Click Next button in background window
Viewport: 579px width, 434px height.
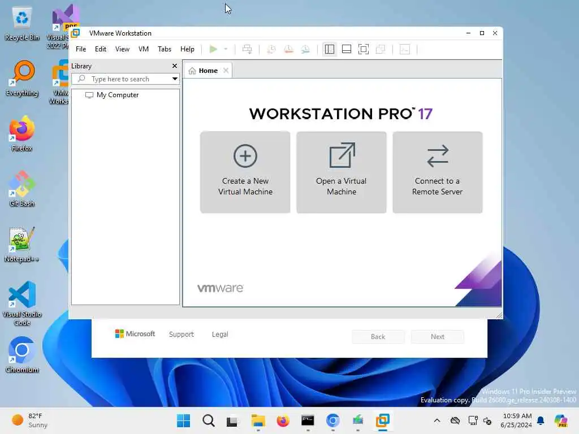coord(438,337)
